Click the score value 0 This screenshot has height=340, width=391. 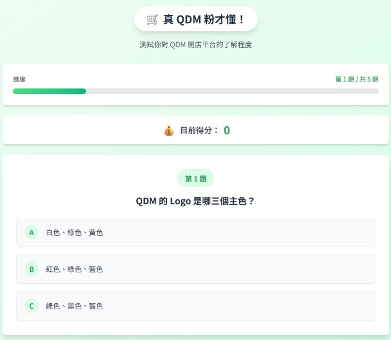(x=227, y=131)
